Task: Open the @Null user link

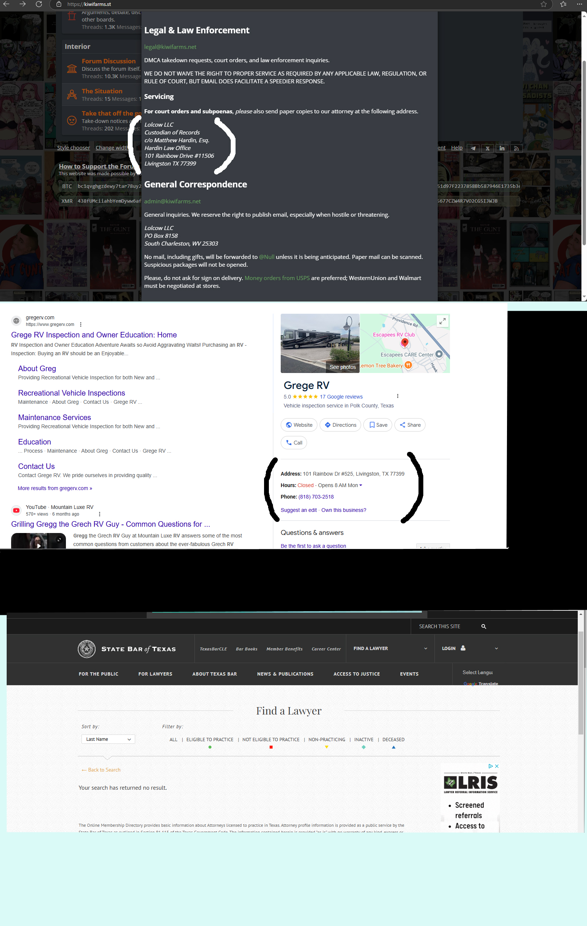Action: tap(266, 257)
